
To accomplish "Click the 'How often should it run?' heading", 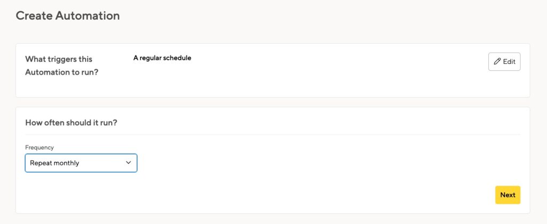I will pos(71,123).
